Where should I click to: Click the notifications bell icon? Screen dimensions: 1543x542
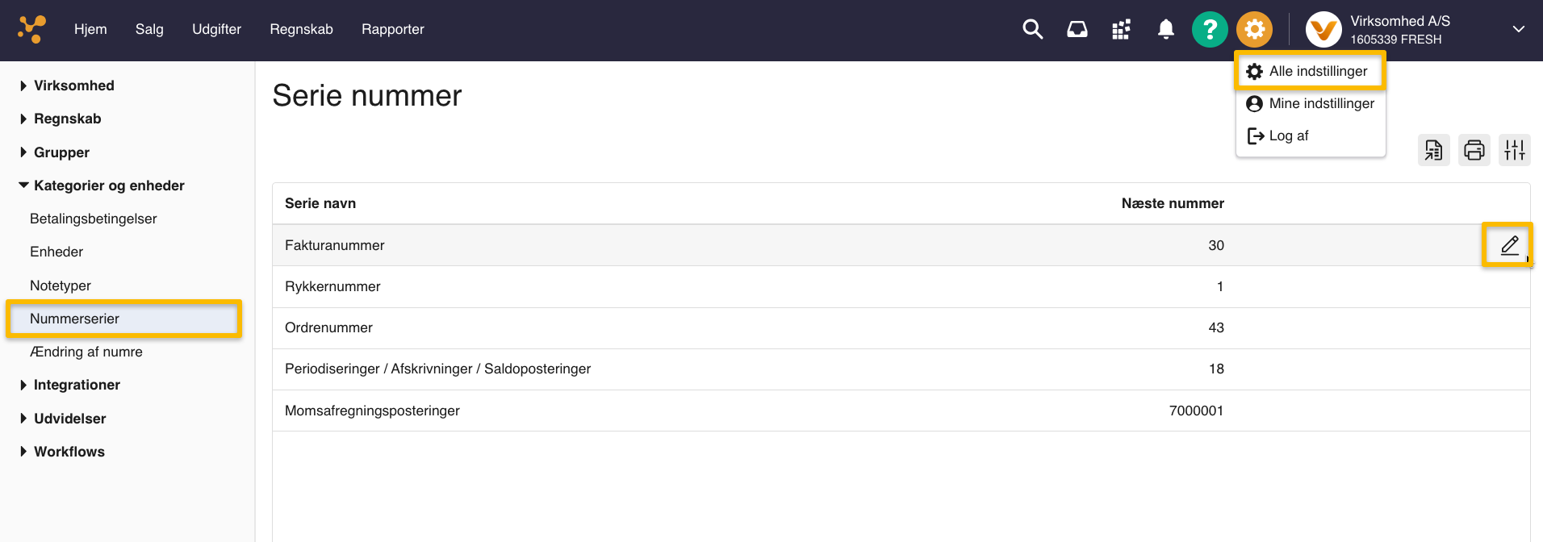tap(1165, 30)
